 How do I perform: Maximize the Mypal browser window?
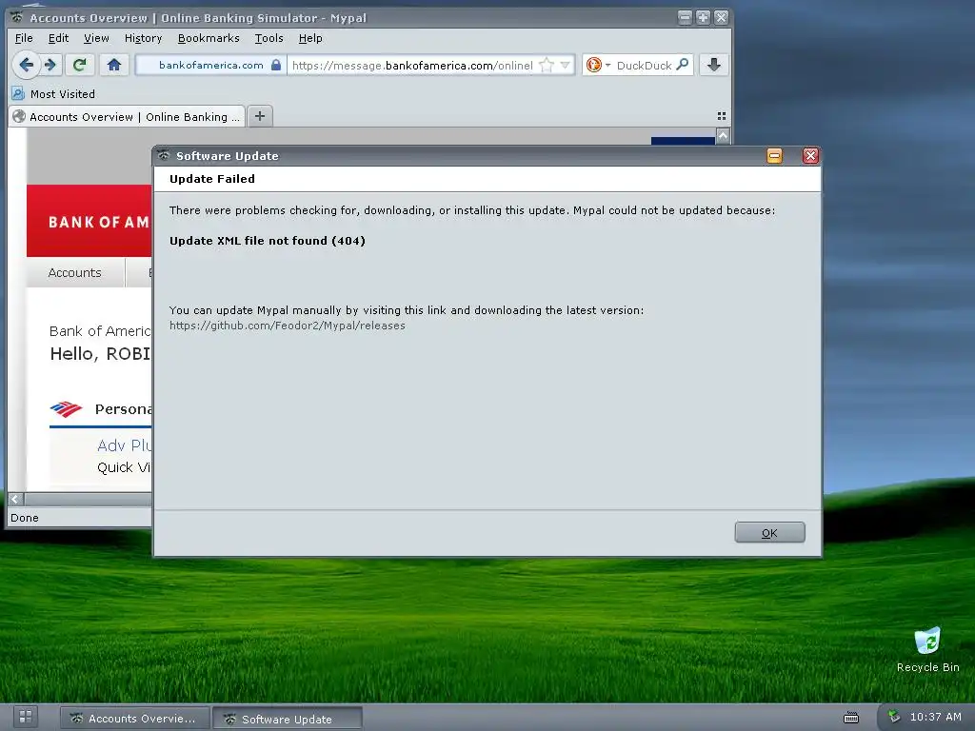click(x=703, y=17)
